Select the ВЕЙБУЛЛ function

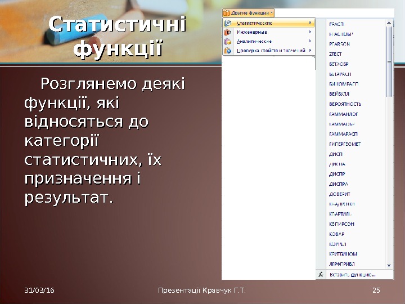click(339, 94)
